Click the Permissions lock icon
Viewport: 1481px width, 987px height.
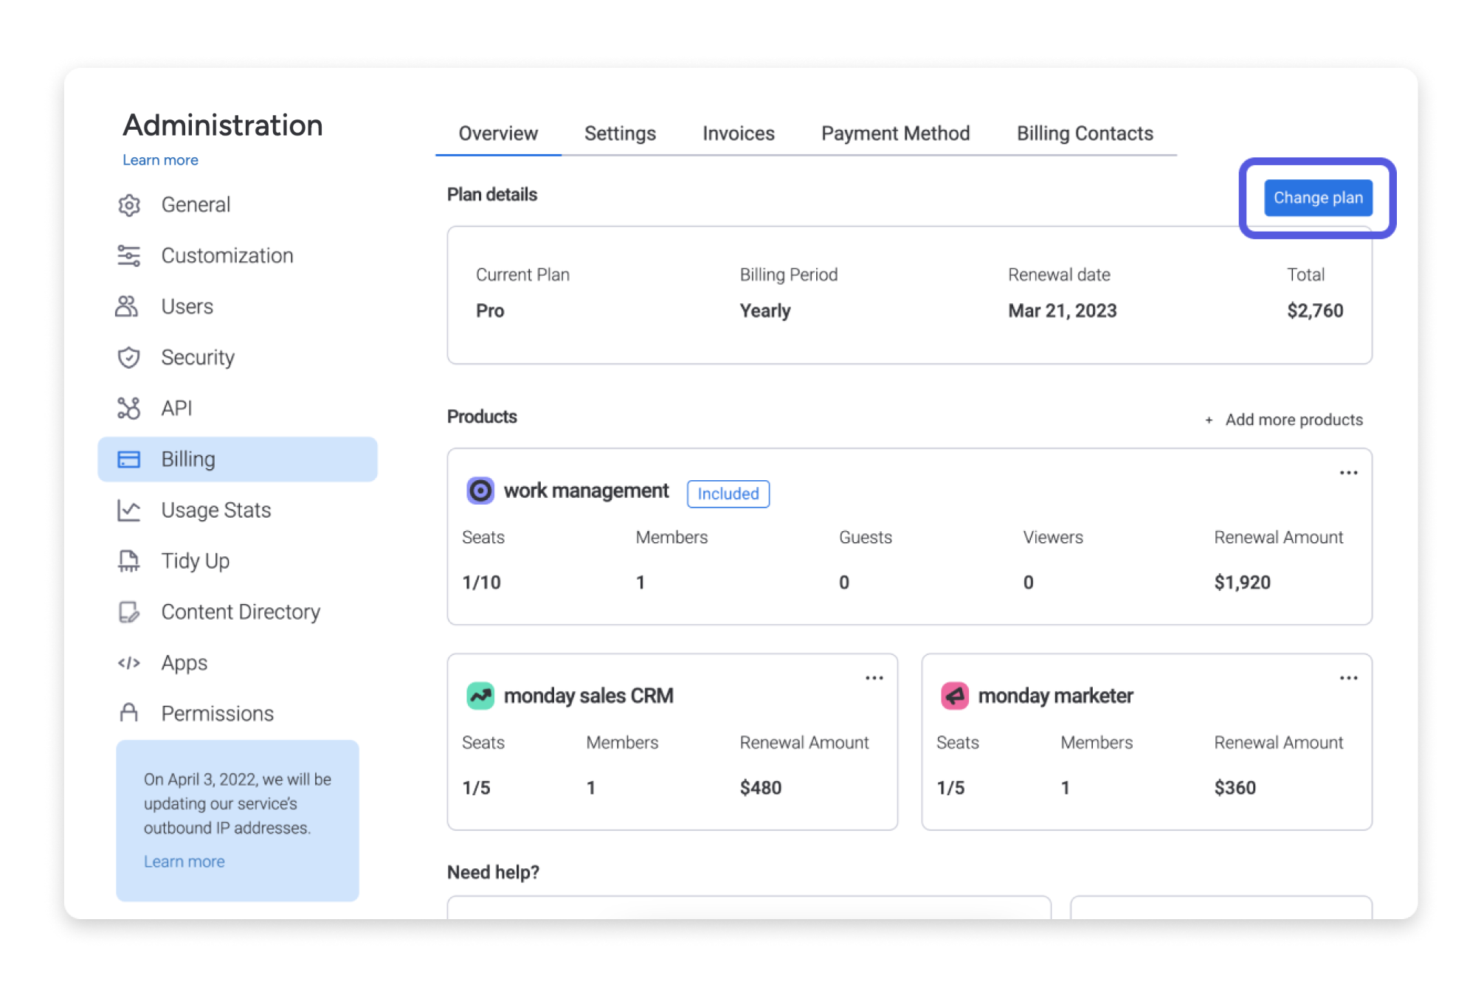click(128, 713)
